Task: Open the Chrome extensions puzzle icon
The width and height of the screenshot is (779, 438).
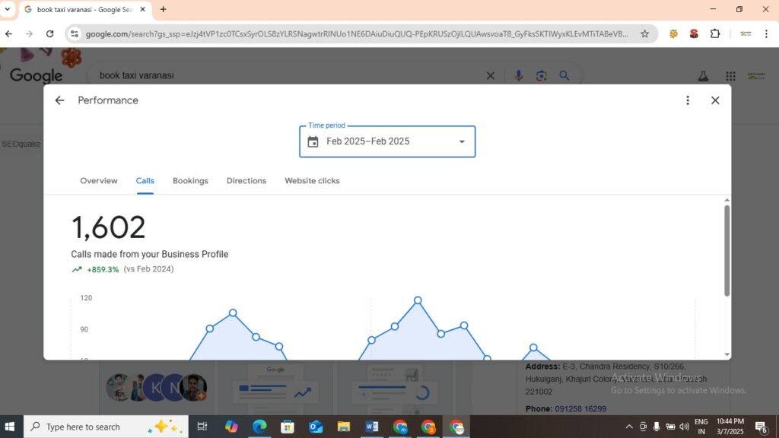Action: [x=714, y=33]
